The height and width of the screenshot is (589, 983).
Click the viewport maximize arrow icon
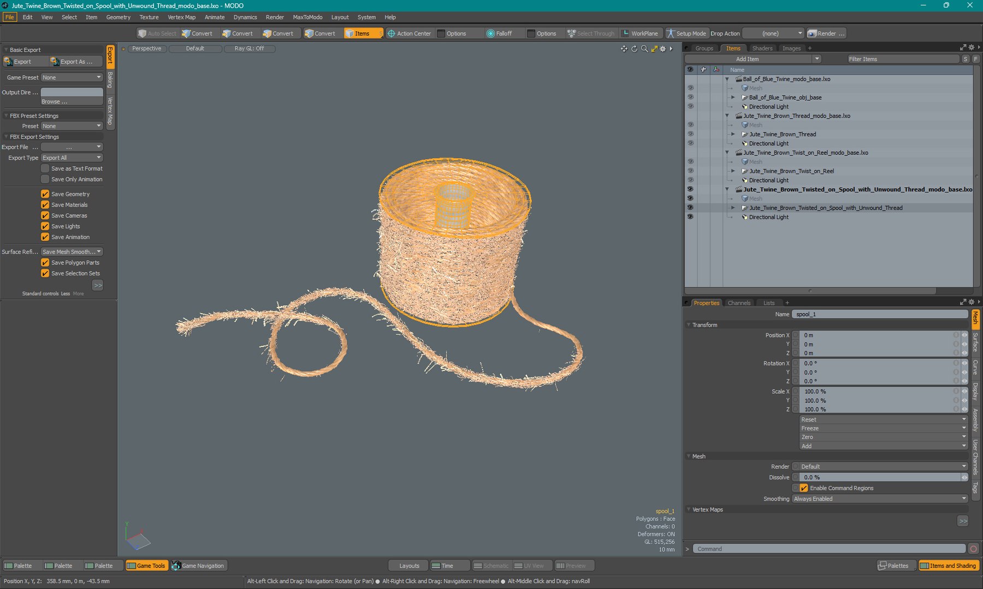(654, 49)
